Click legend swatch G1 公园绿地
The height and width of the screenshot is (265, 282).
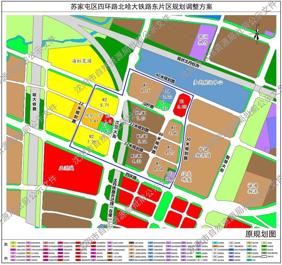tap(198, 253)
